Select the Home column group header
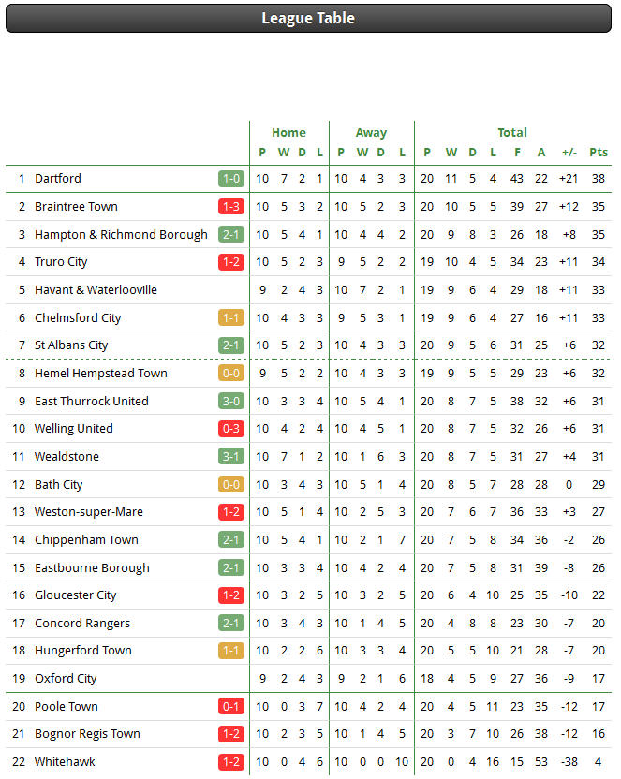This screenshot has height=779, width=621. (288, 133)
